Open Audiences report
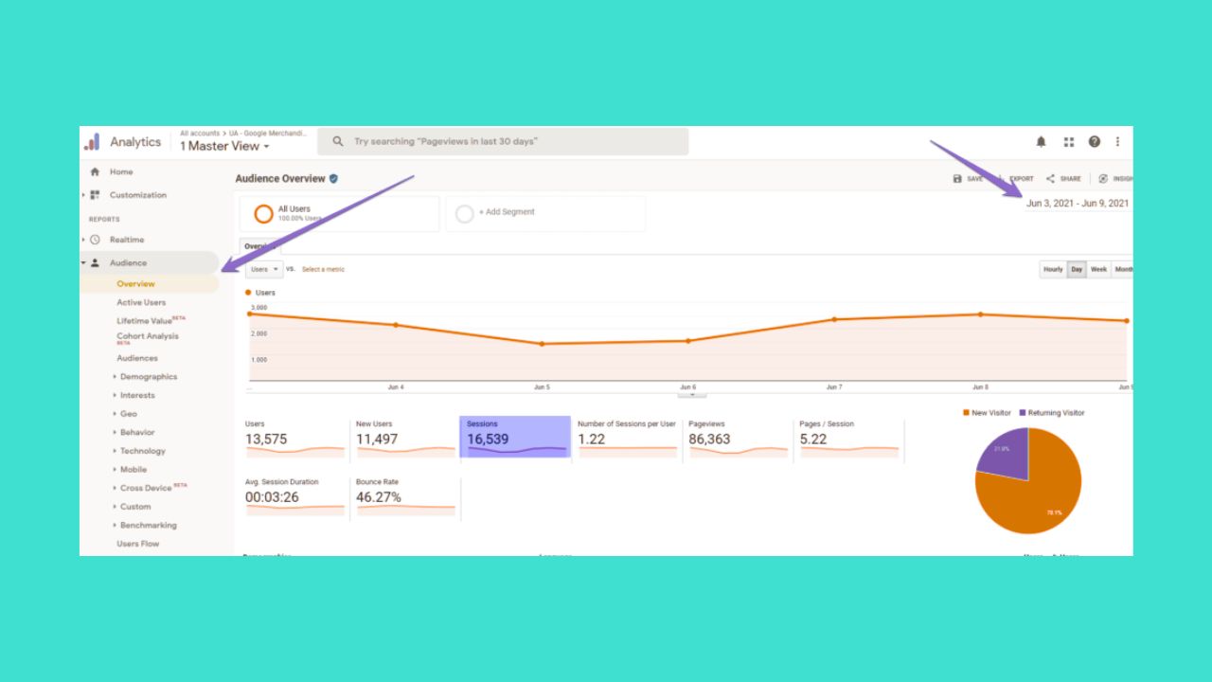Viewport: 1212px width, 682px height. [x=137, y=358]
